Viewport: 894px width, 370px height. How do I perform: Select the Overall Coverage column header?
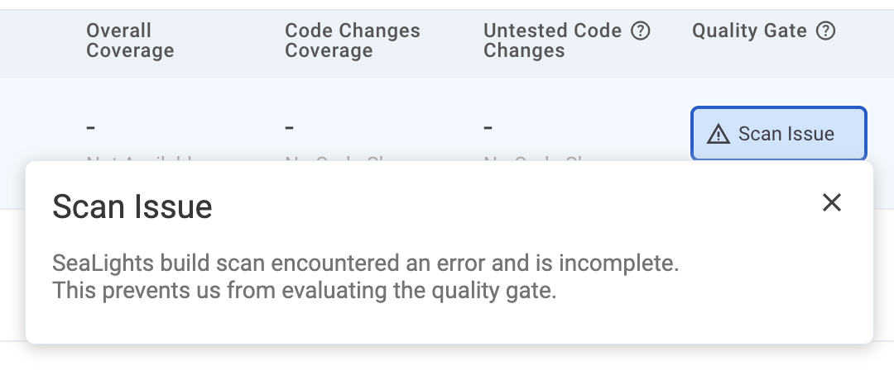[130, 40]
